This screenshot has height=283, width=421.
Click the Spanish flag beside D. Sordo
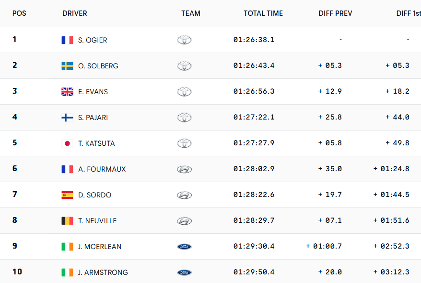[x=67, y=195]
